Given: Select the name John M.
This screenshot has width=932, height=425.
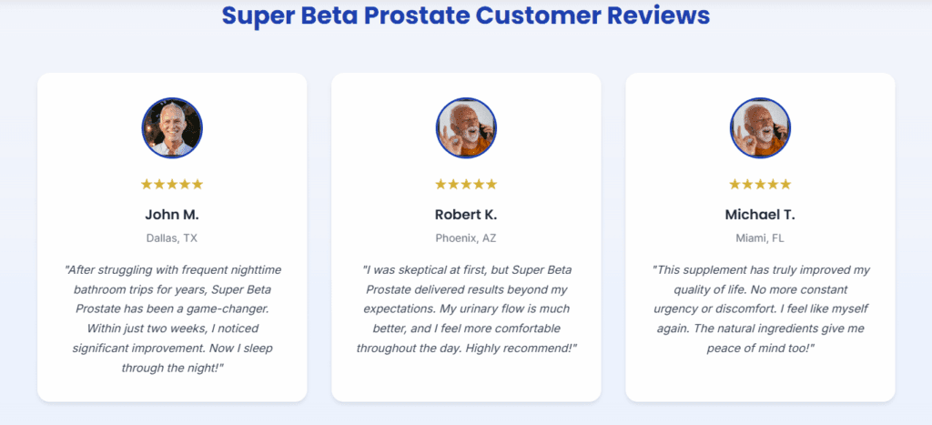Looking at the screenshot, I should 172,215.
